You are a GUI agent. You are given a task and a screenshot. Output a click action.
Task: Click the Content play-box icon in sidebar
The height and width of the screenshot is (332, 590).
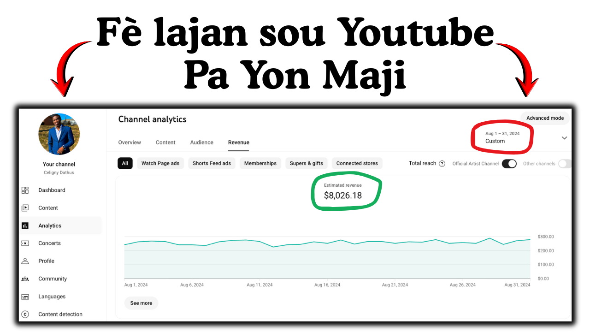25,208
